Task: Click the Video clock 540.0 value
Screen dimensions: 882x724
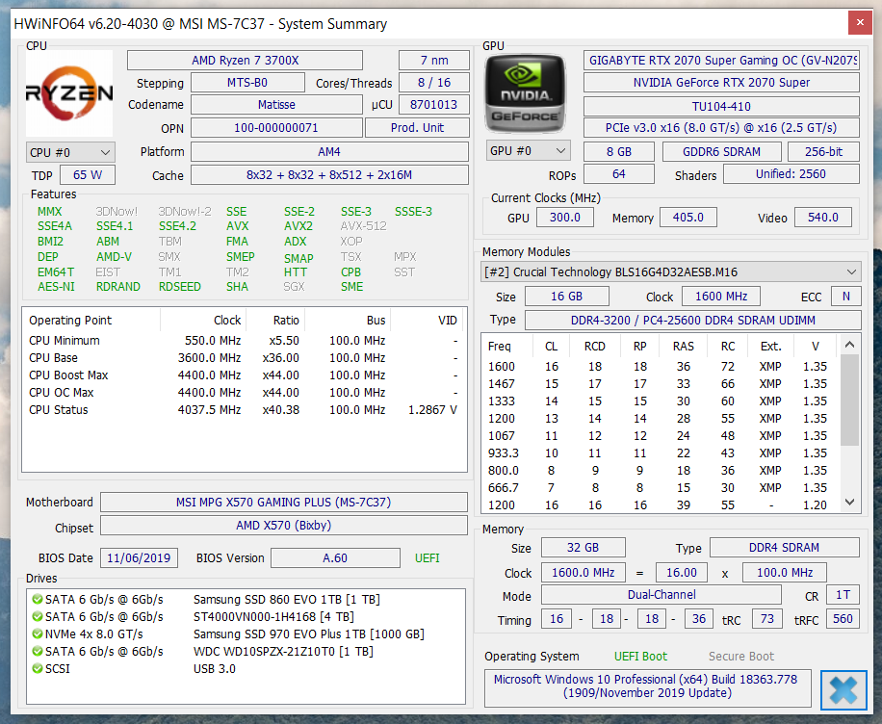Action: point(823,218)
